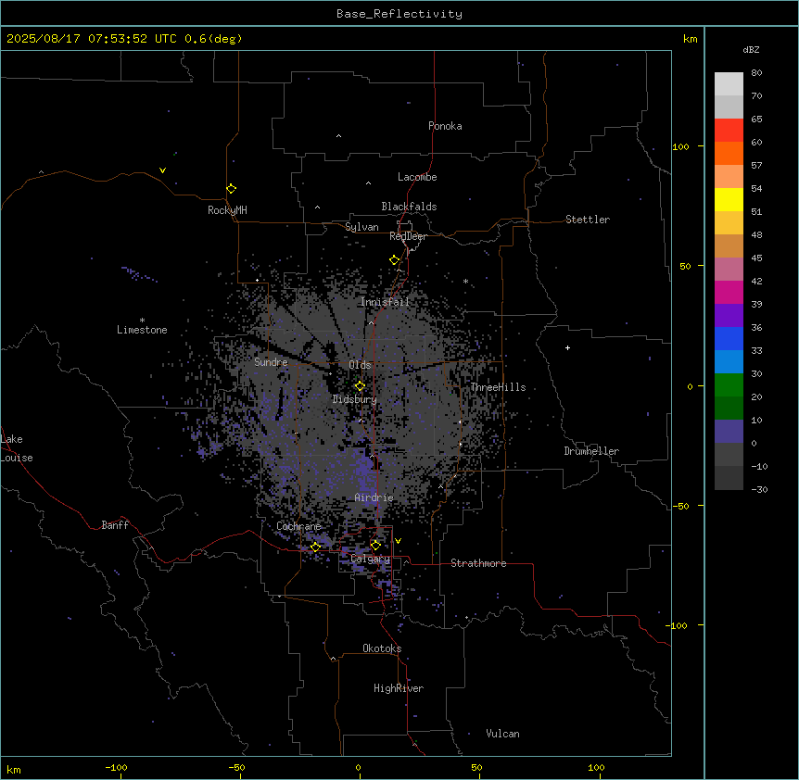This screenshot has height=780, width=799.
Task: Click the white 80 dBZ legend swatch
Action: pos(729,84)
